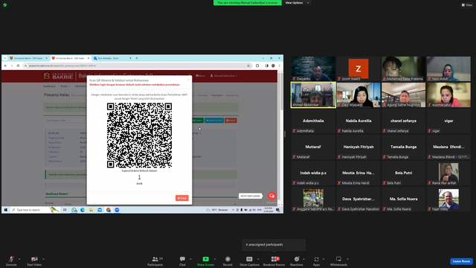Open Whiteboards
The height and width of the screenshot is (268, 476).
338,261
